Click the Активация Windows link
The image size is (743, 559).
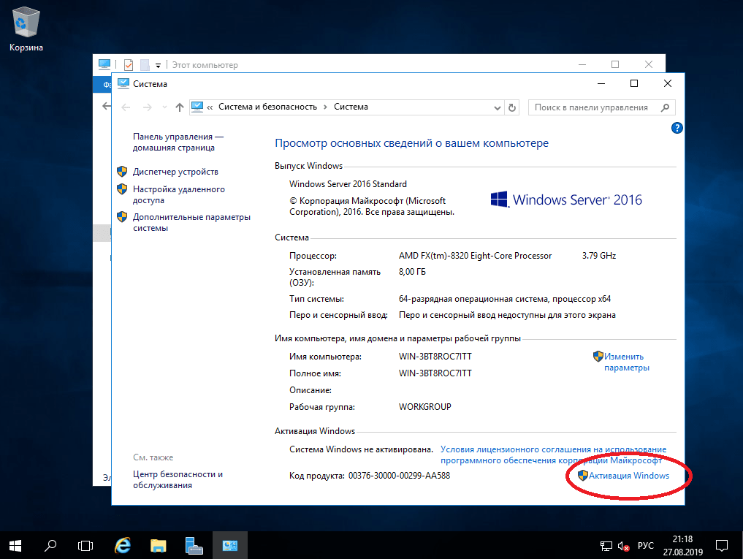click(x=628, y=476)
